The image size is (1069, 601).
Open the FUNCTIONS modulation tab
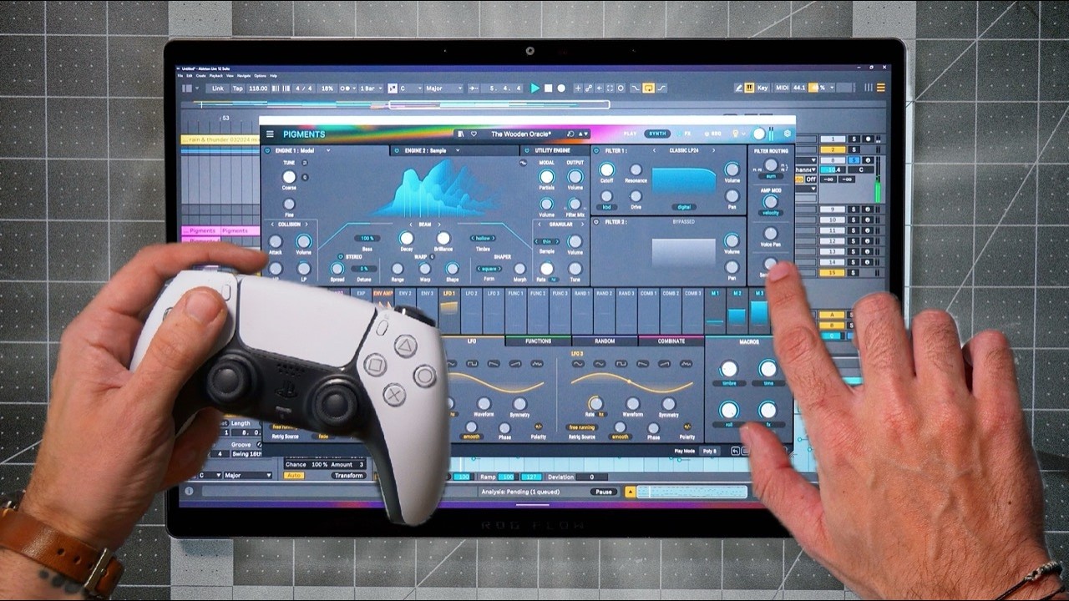point(538,341)
